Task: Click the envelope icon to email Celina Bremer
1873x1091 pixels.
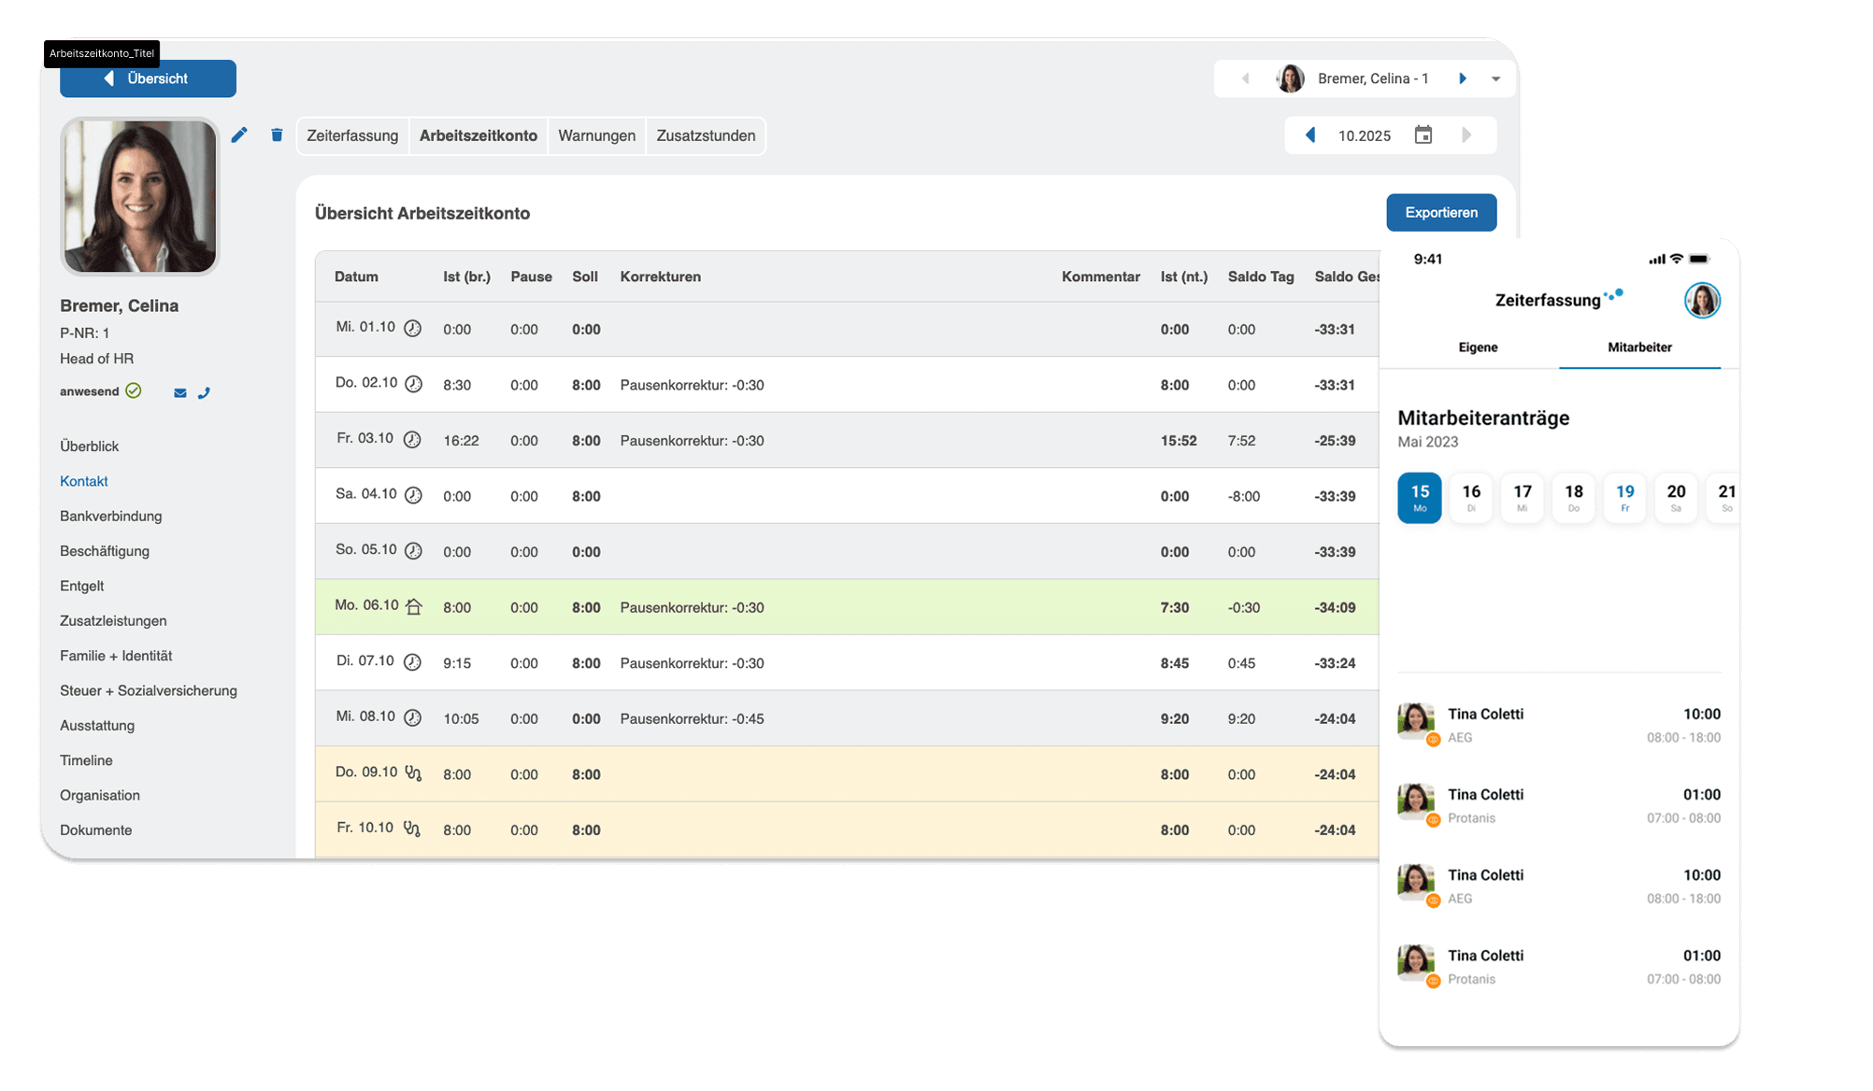Action: [179, 392]
